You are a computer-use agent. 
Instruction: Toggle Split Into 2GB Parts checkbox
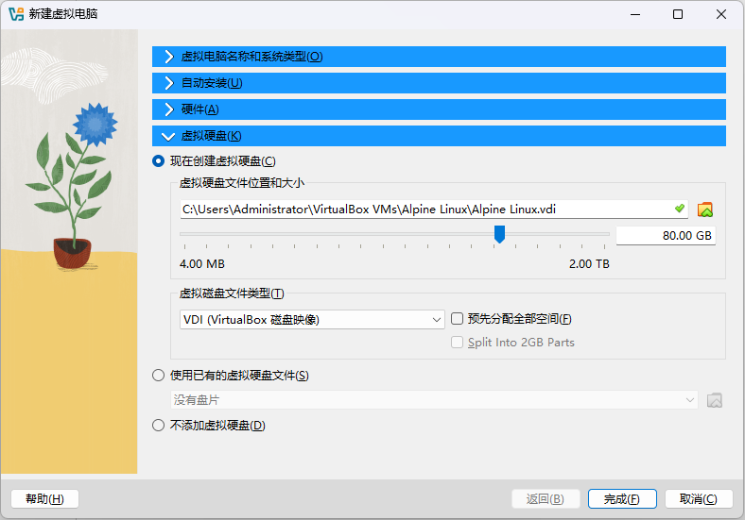[457, 342]
